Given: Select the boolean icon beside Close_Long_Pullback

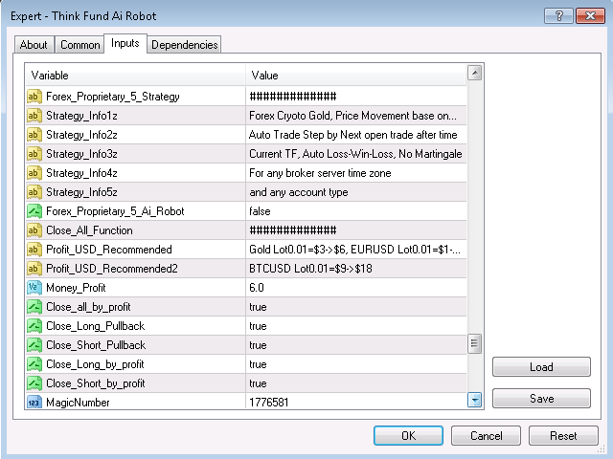Looking at the screenshot, I should coord(34,326).
